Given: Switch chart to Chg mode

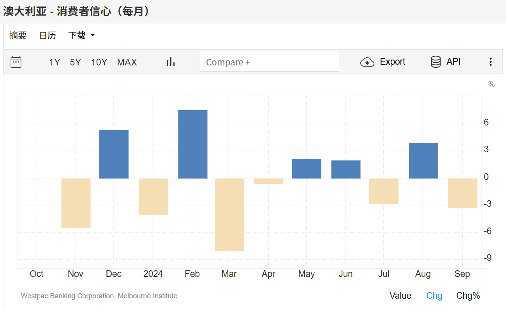Looking at the screenshot, I should coord(434,296).
